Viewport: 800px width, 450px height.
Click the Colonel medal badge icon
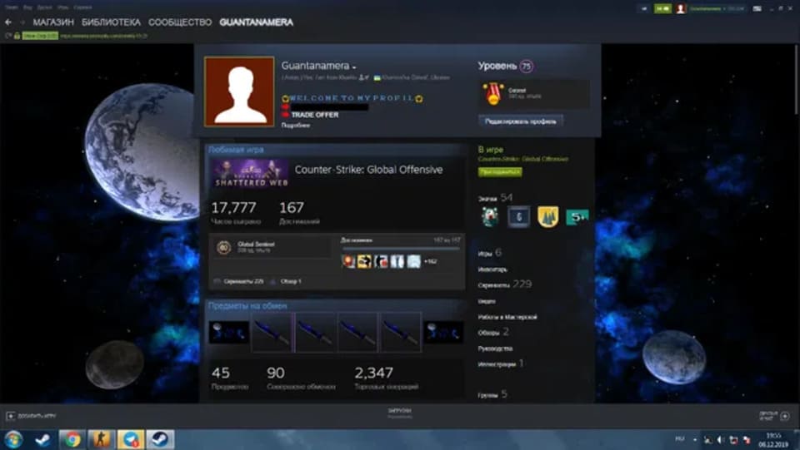493,93
